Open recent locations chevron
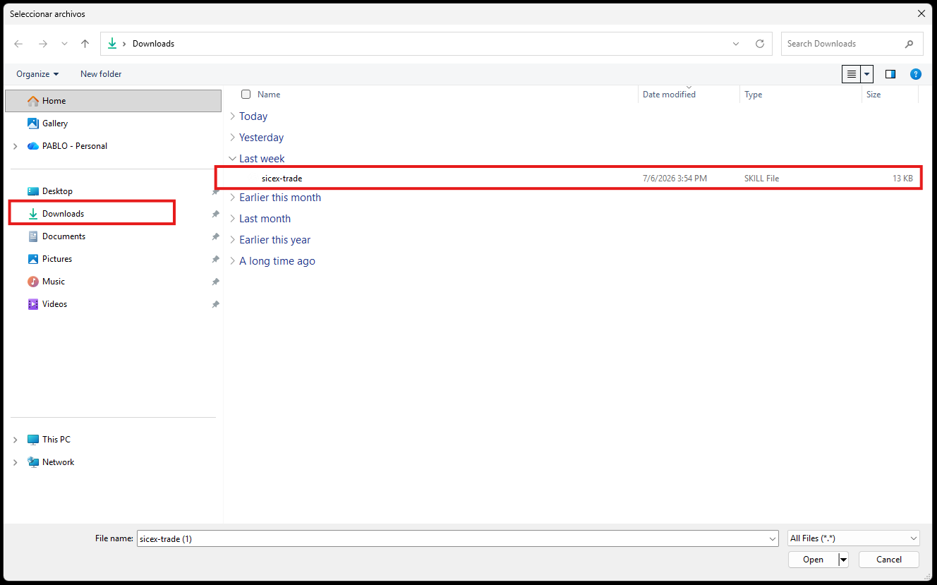This screenshot has width=937, height=585. point(64,44)
